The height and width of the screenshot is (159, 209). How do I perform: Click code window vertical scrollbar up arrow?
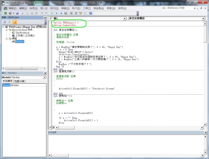click(205, 24)
